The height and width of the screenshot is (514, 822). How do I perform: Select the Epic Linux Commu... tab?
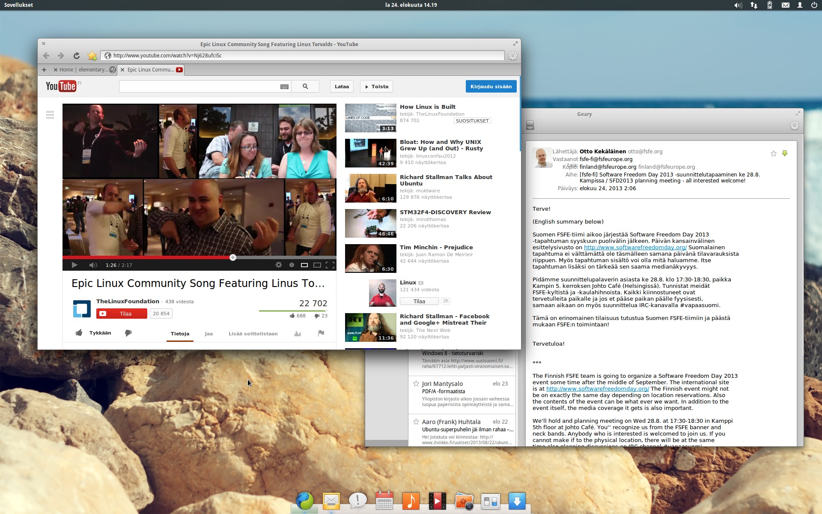[x=151, y=70]
